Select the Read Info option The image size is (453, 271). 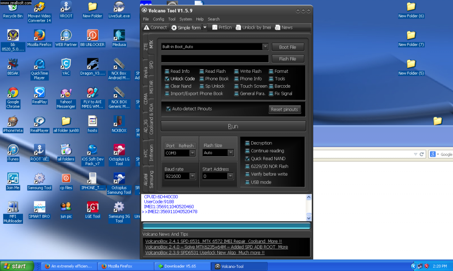point(167,71)
